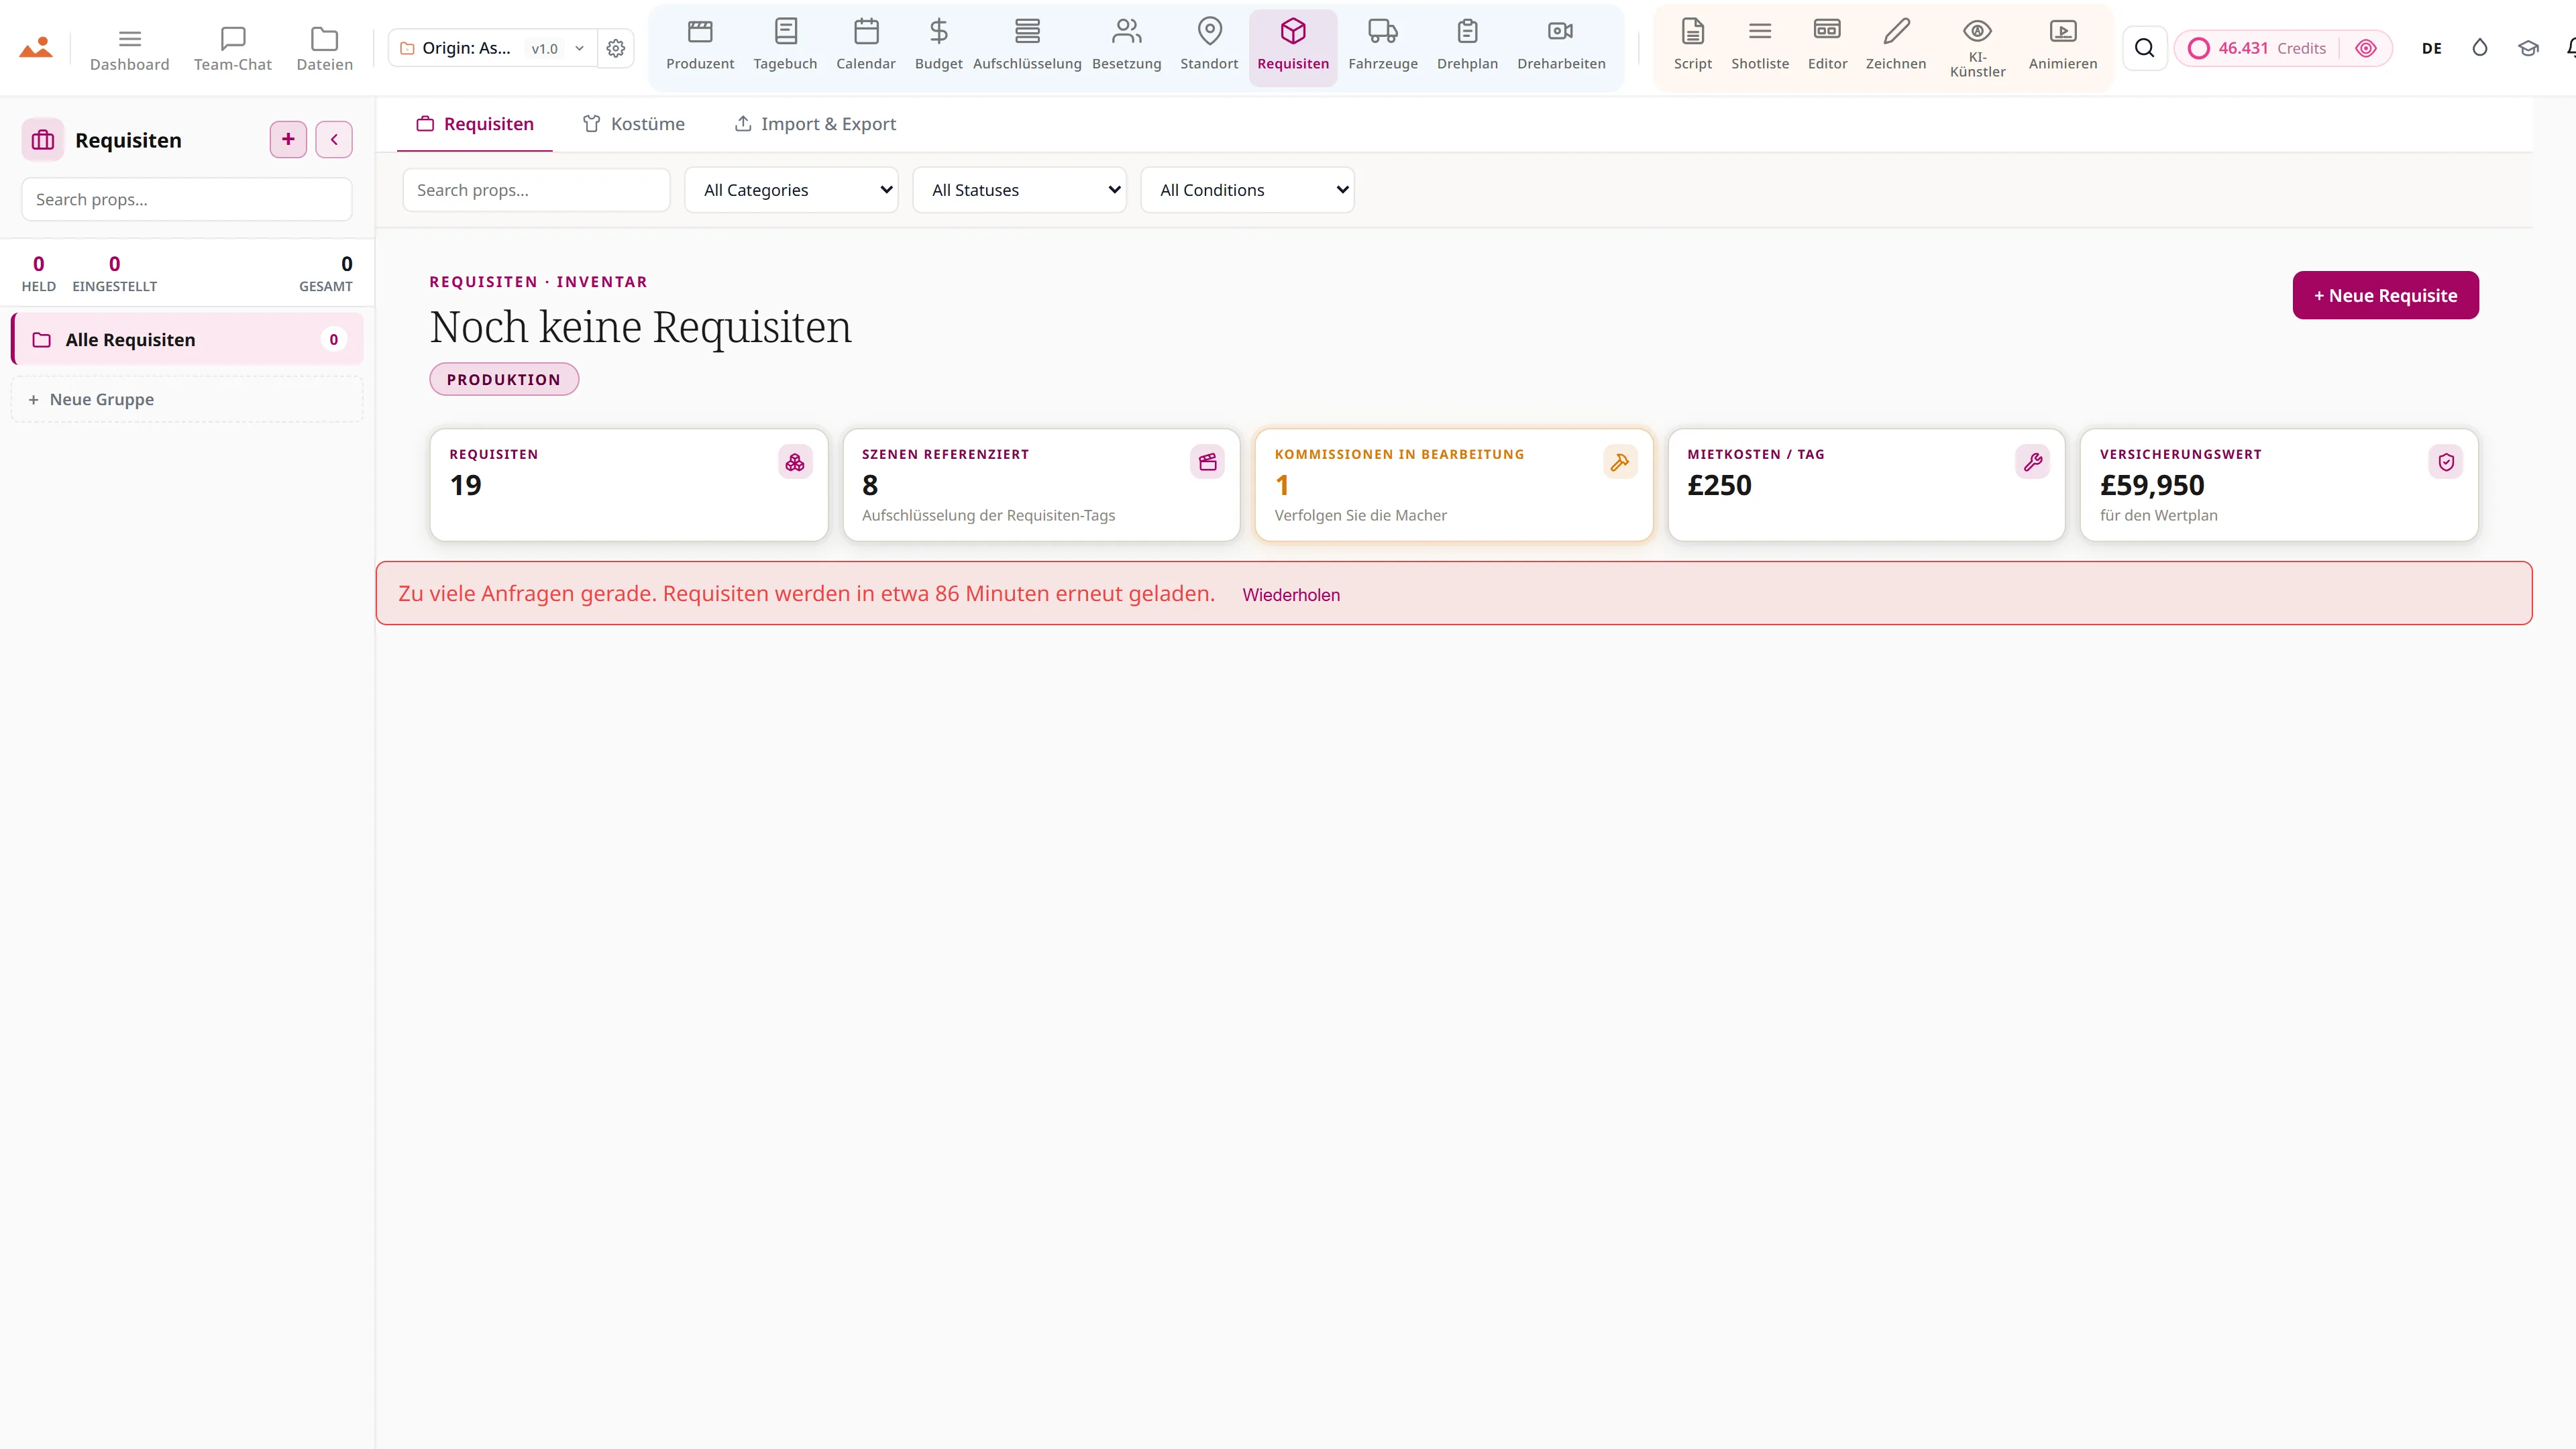2576x1449 pixels.
Task: Open Standort section
Action: click(1209, 47)
